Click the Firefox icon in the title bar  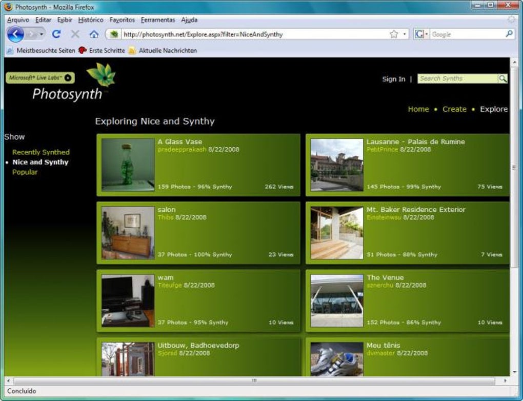point(9,7)
